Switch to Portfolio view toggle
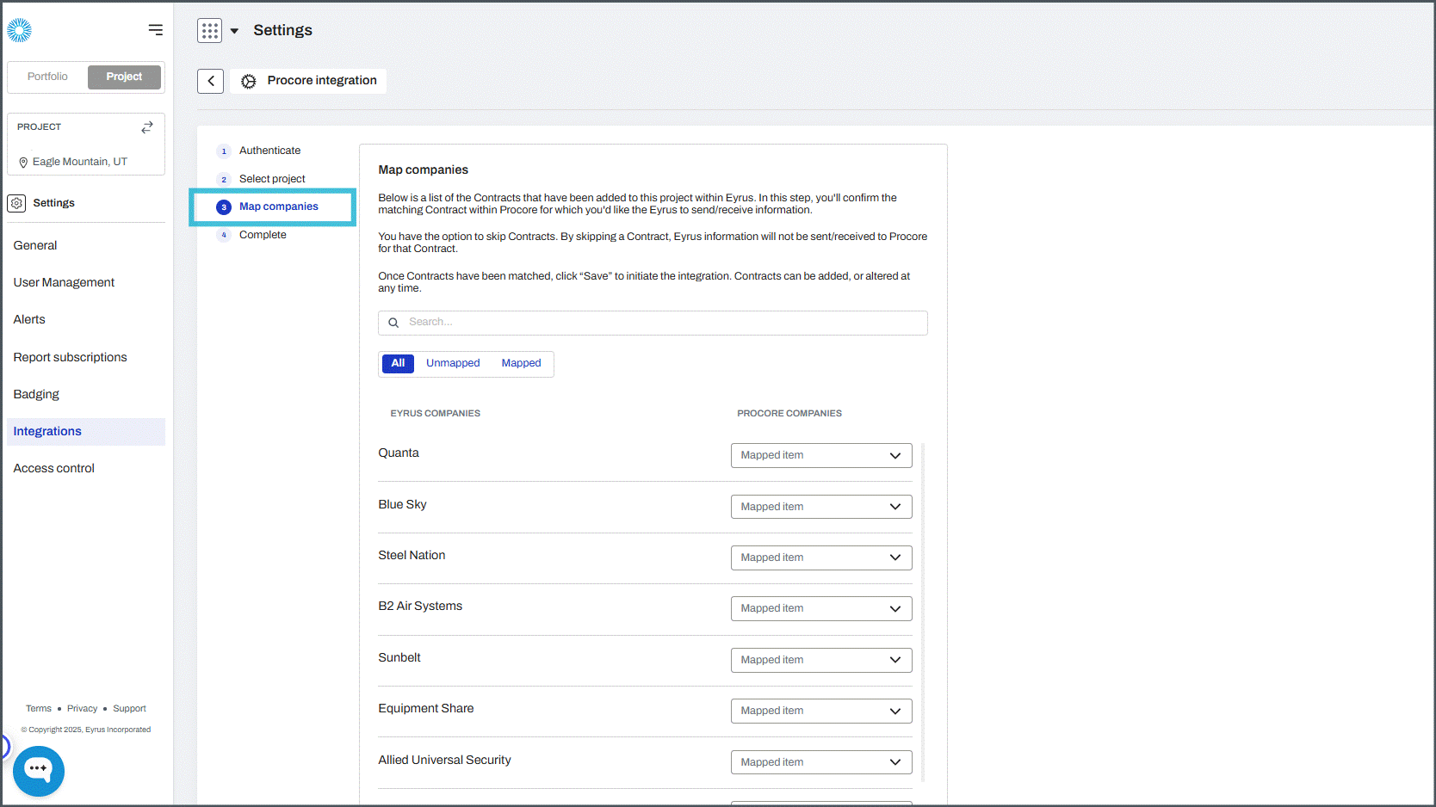Screen dimensions: 1436x807 47,77
